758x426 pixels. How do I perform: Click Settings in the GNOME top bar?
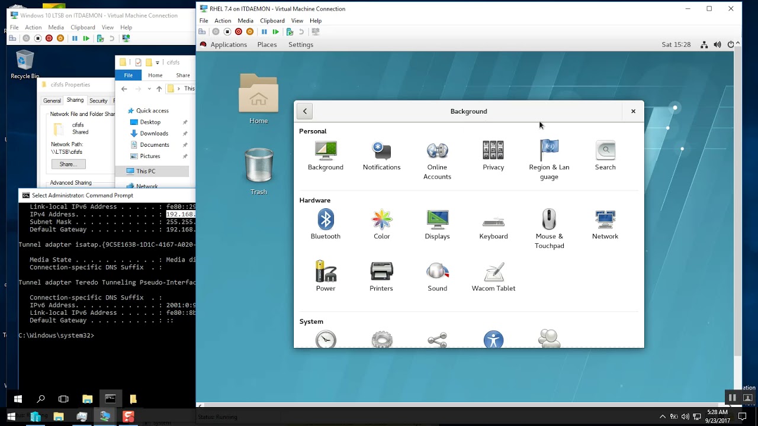(301, 44)
